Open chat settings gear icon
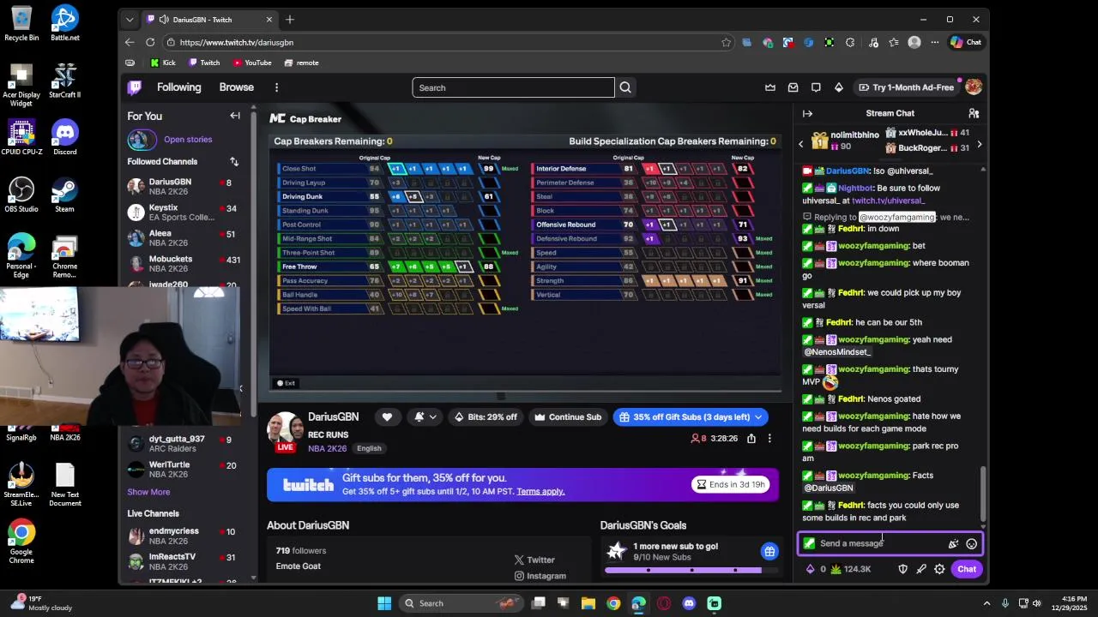 point(939,569)
